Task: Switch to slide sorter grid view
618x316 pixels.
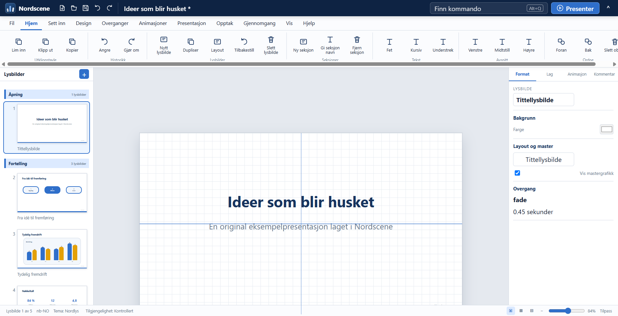Action: pyautogui.click(x=521, y=311)
